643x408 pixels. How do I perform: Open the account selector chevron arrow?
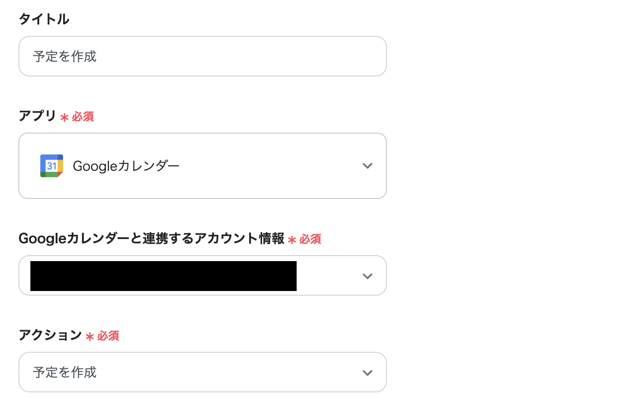[x=367, y=276]
